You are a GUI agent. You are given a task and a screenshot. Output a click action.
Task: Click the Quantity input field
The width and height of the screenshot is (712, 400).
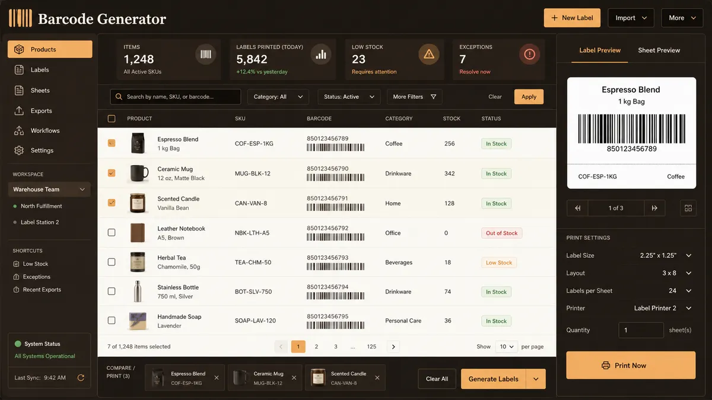point(641,330)
